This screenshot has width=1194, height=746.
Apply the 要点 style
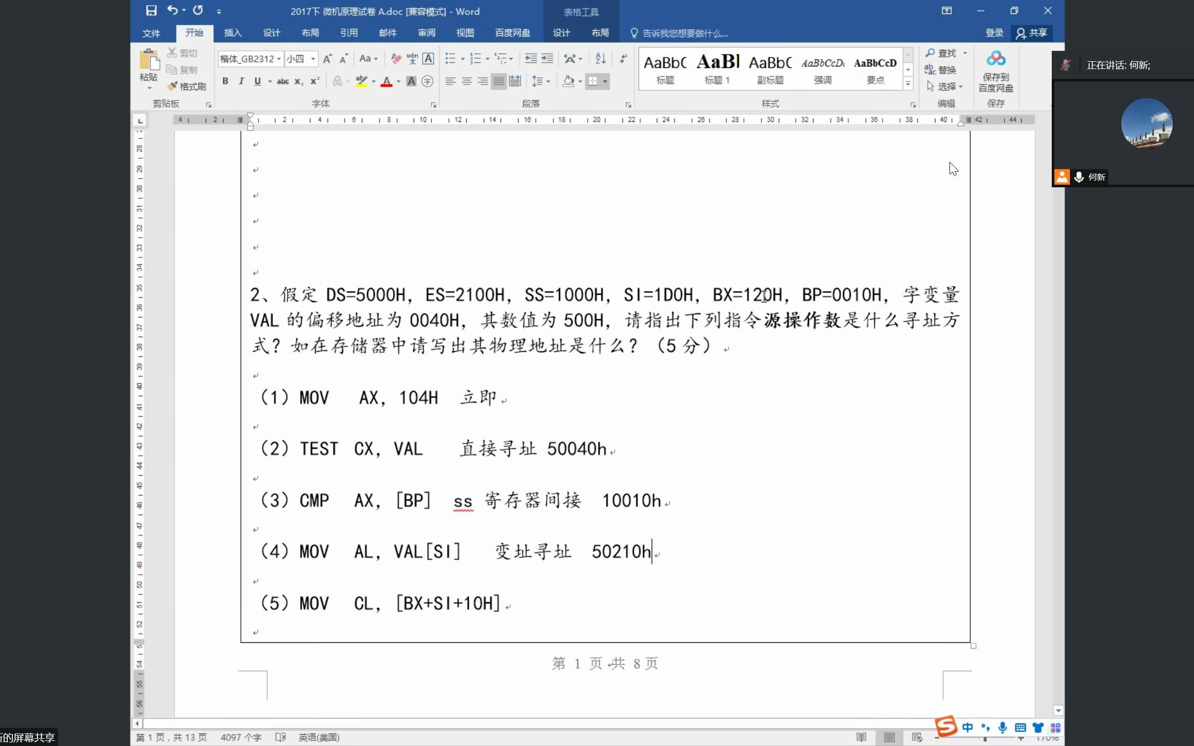pyautogui.click(x=875, y=70)
